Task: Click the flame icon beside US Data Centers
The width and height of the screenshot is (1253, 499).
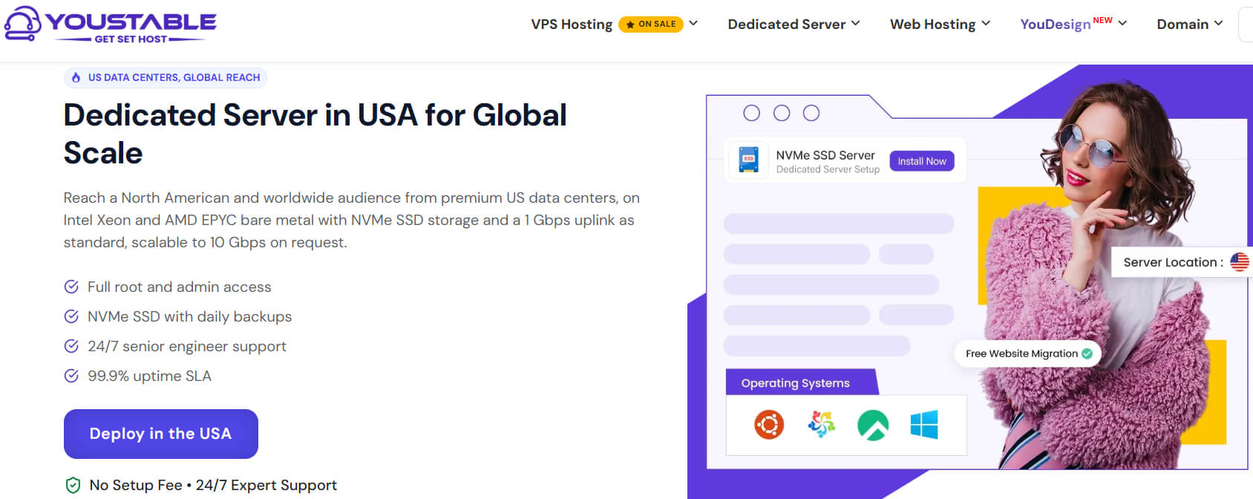Action: [x=76, y=77]
